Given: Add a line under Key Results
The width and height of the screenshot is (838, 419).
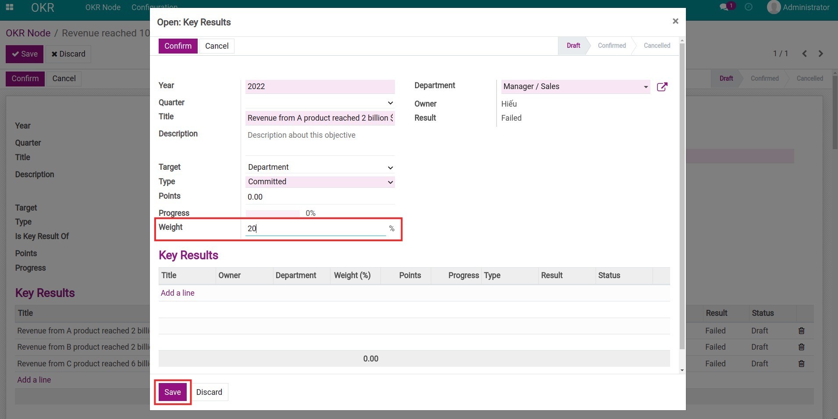Looking at the screenshot, I should (177, 293).
